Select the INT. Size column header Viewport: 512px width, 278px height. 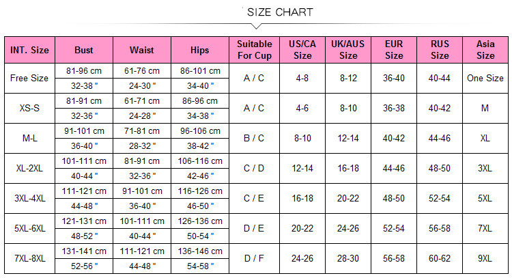point(29,50)
